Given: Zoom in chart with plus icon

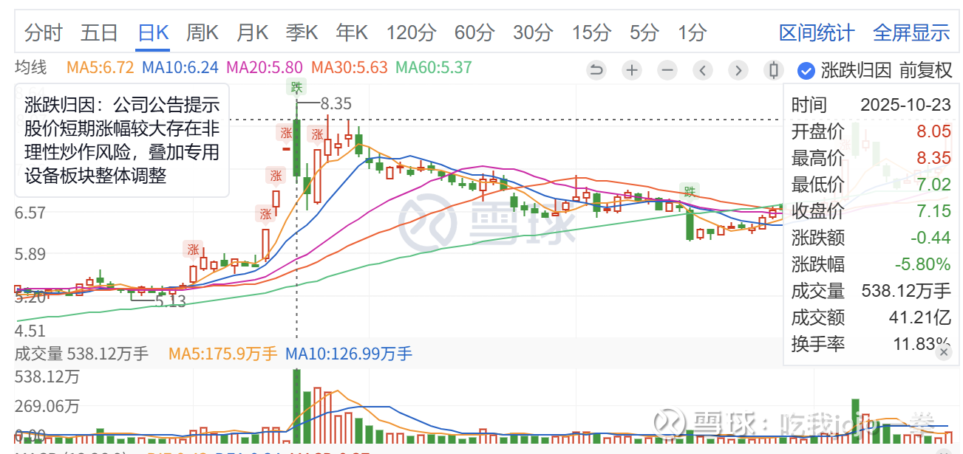Looking at the screenshot, I should pyautogui.click(x=632, y=71).
